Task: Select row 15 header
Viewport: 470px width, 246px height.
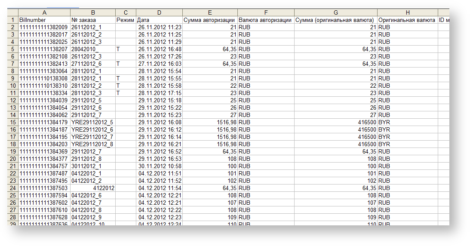Action: tap(13, 122)
